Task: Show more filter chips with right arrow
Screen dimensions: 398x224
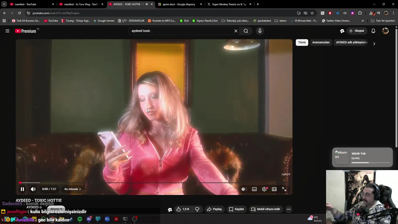Action: coord(374,44)
